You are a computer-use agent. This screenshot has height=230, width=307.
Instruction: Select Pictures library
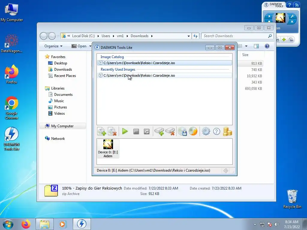tap(61, 107)
